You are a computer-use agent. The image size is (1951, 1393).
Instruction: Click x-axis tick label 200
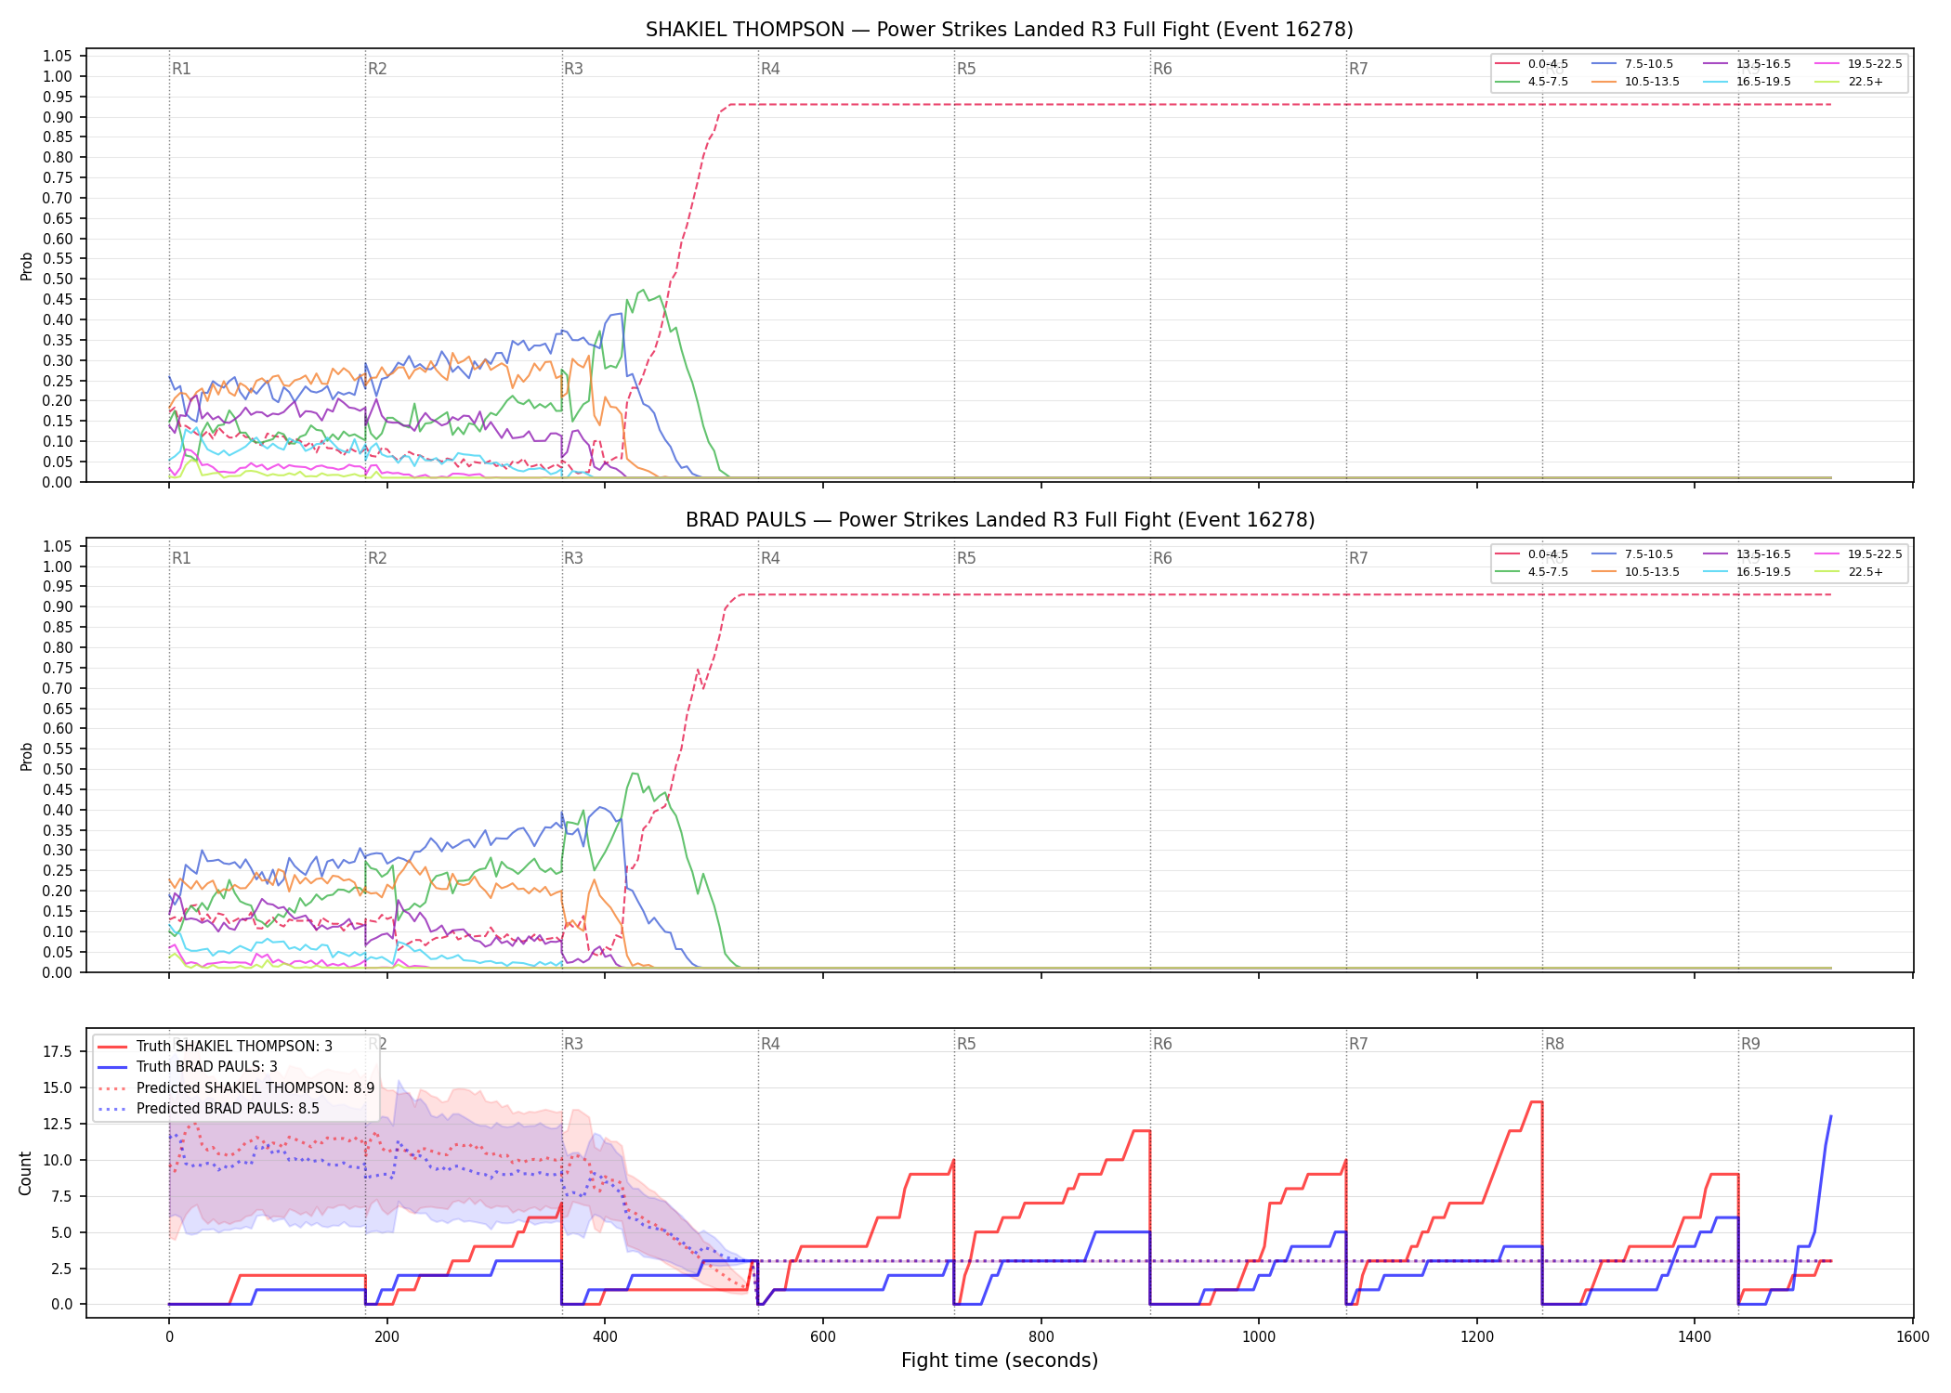tap(386, 1337)
